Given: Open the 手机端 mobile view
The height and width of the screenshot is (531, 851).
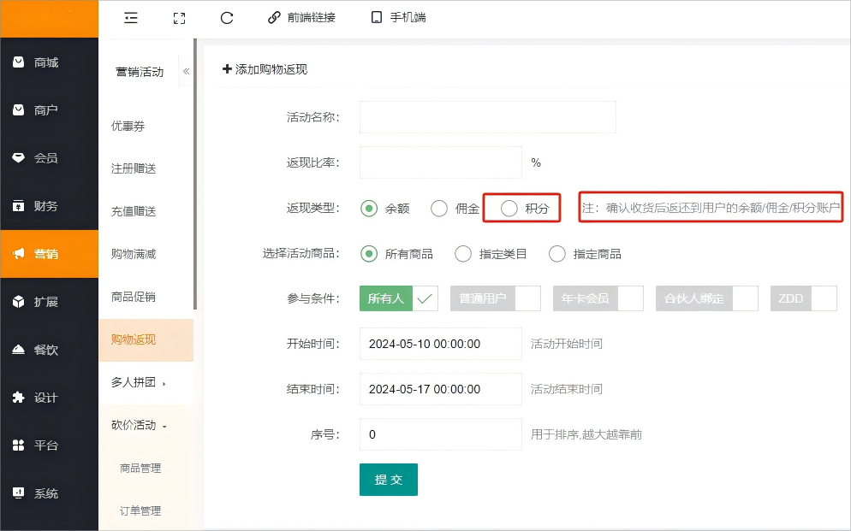Looking at the screenshot, I should [398, 17].
